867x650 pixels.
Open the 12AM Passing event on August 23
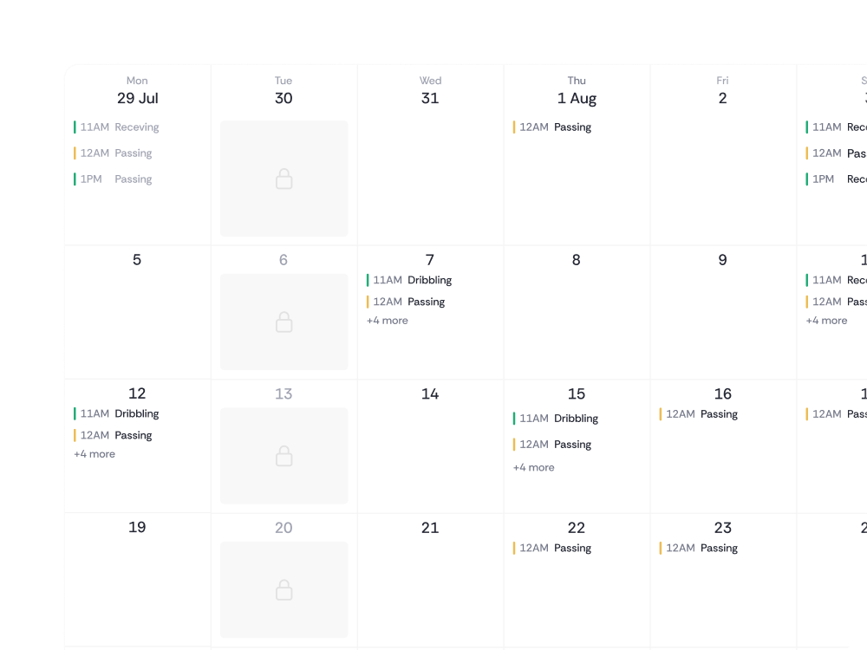703,548
